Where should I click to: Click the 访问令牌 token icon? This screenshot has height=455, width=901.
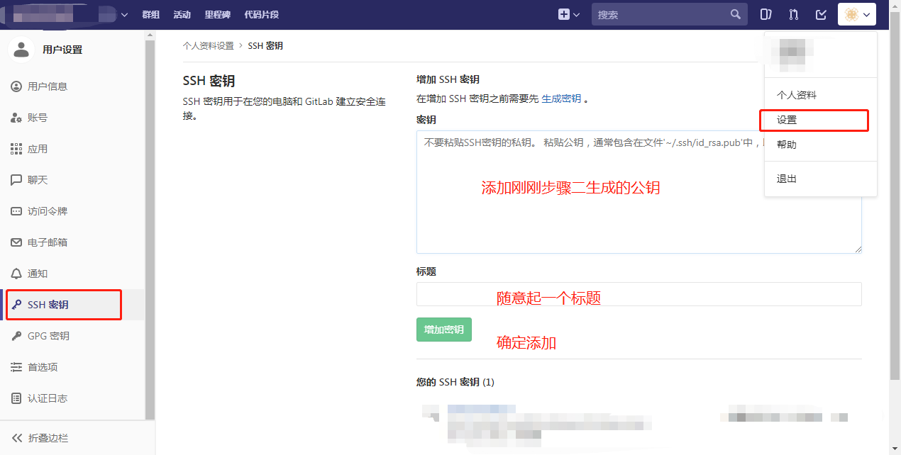pyautogui.click(x=16, y=211)
